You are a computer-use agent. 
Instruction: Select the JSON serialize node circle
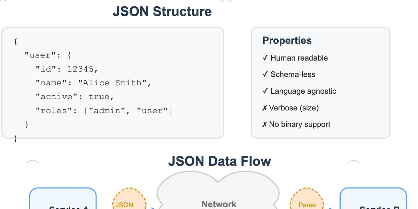pos(129,202)
